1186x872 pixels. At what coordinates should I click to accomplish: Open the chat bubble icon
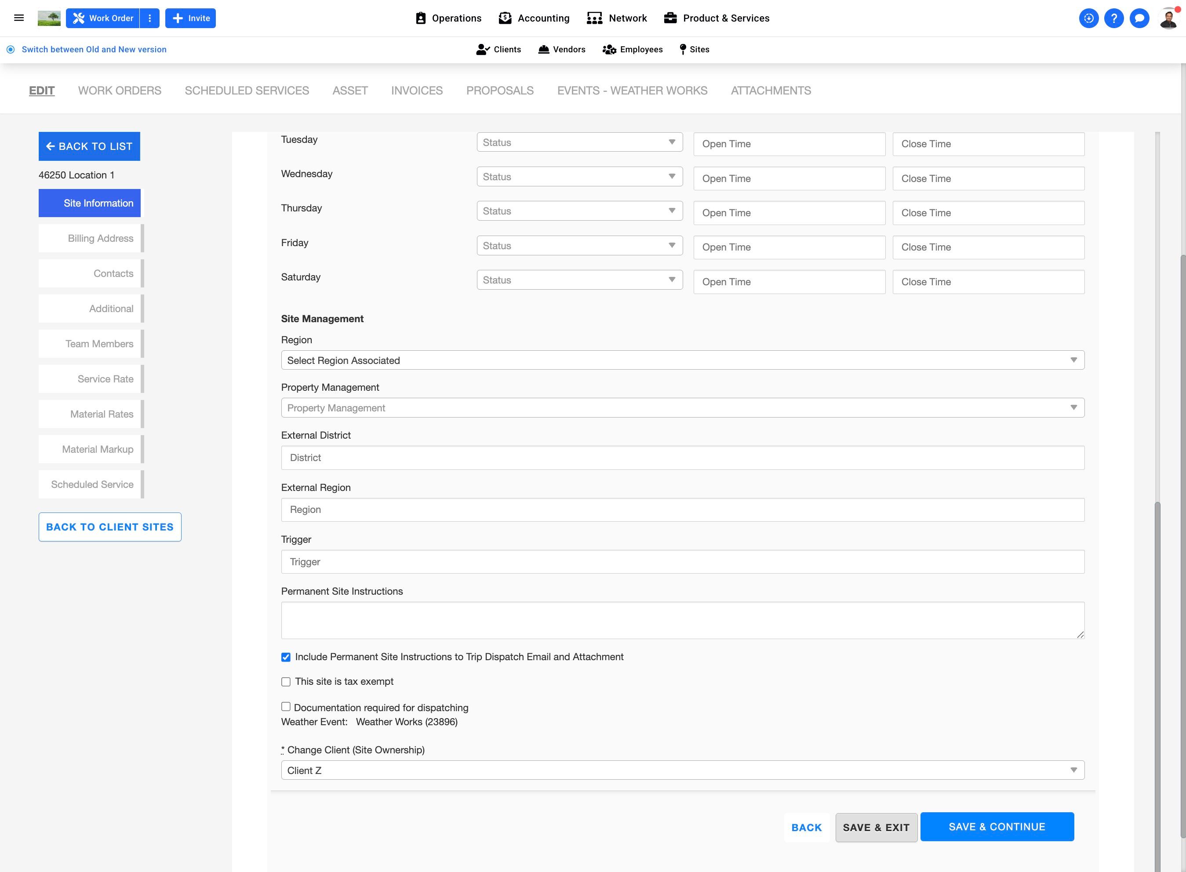pos(1139,18)
